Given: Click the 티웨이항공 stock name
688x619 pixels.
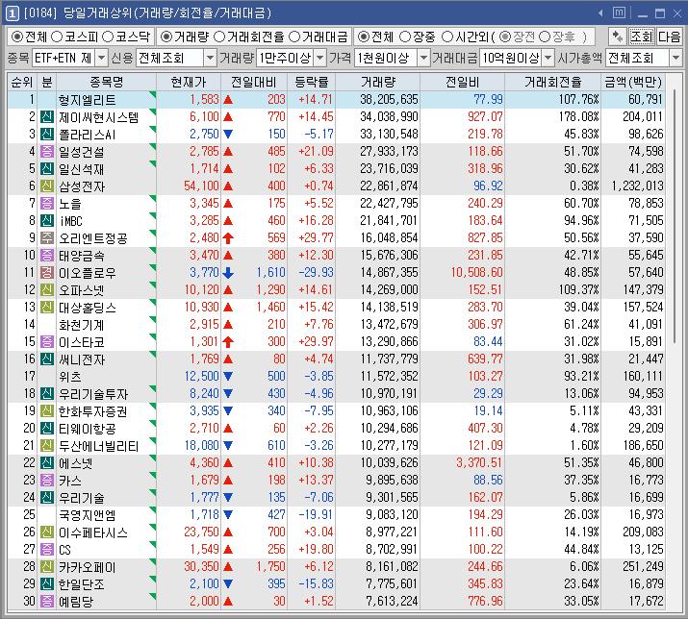Looking at the screenshot, I should click(x=88, y=429).
